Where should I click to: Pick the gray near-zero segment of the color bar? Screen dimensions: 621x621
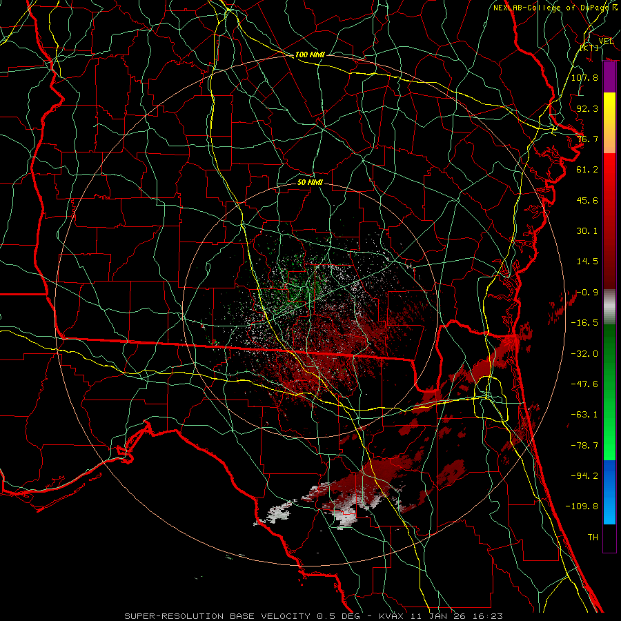[x=609, y=307]
